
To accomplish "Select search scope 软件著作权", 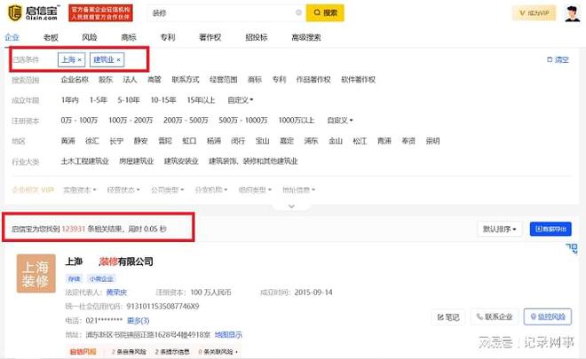I will point(358,80).
